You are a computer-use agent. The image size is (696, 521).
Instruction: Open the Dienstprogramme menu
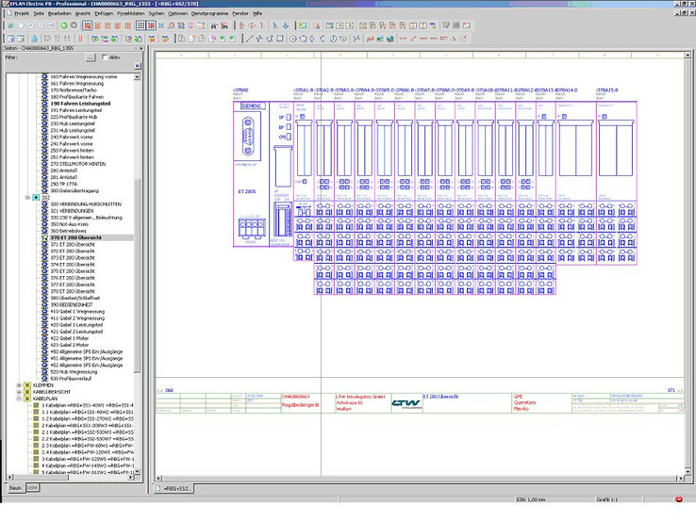(207, 13)
